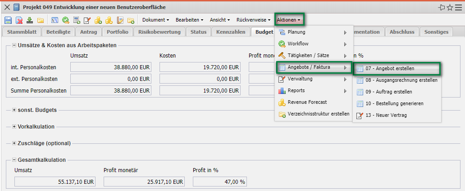Click the notepad with pencil toolbar icon

click(x=120, y=20)
